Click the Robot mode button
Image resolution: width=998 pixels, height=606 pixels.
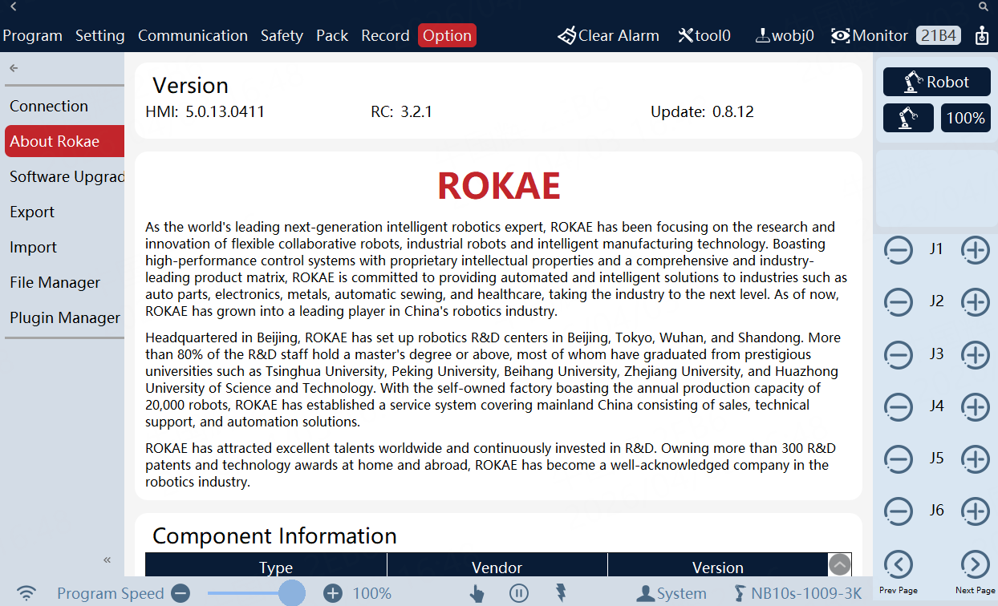click(936, 82)
